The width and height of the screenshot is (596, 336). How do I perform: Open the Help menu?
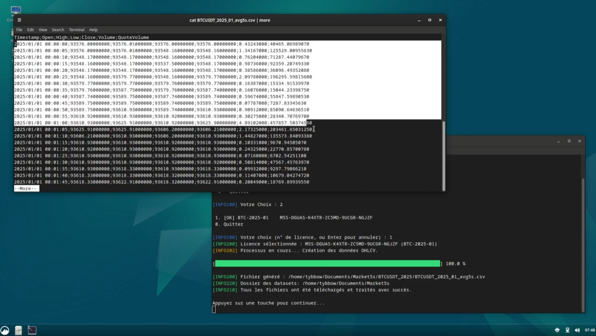[93, 29]
